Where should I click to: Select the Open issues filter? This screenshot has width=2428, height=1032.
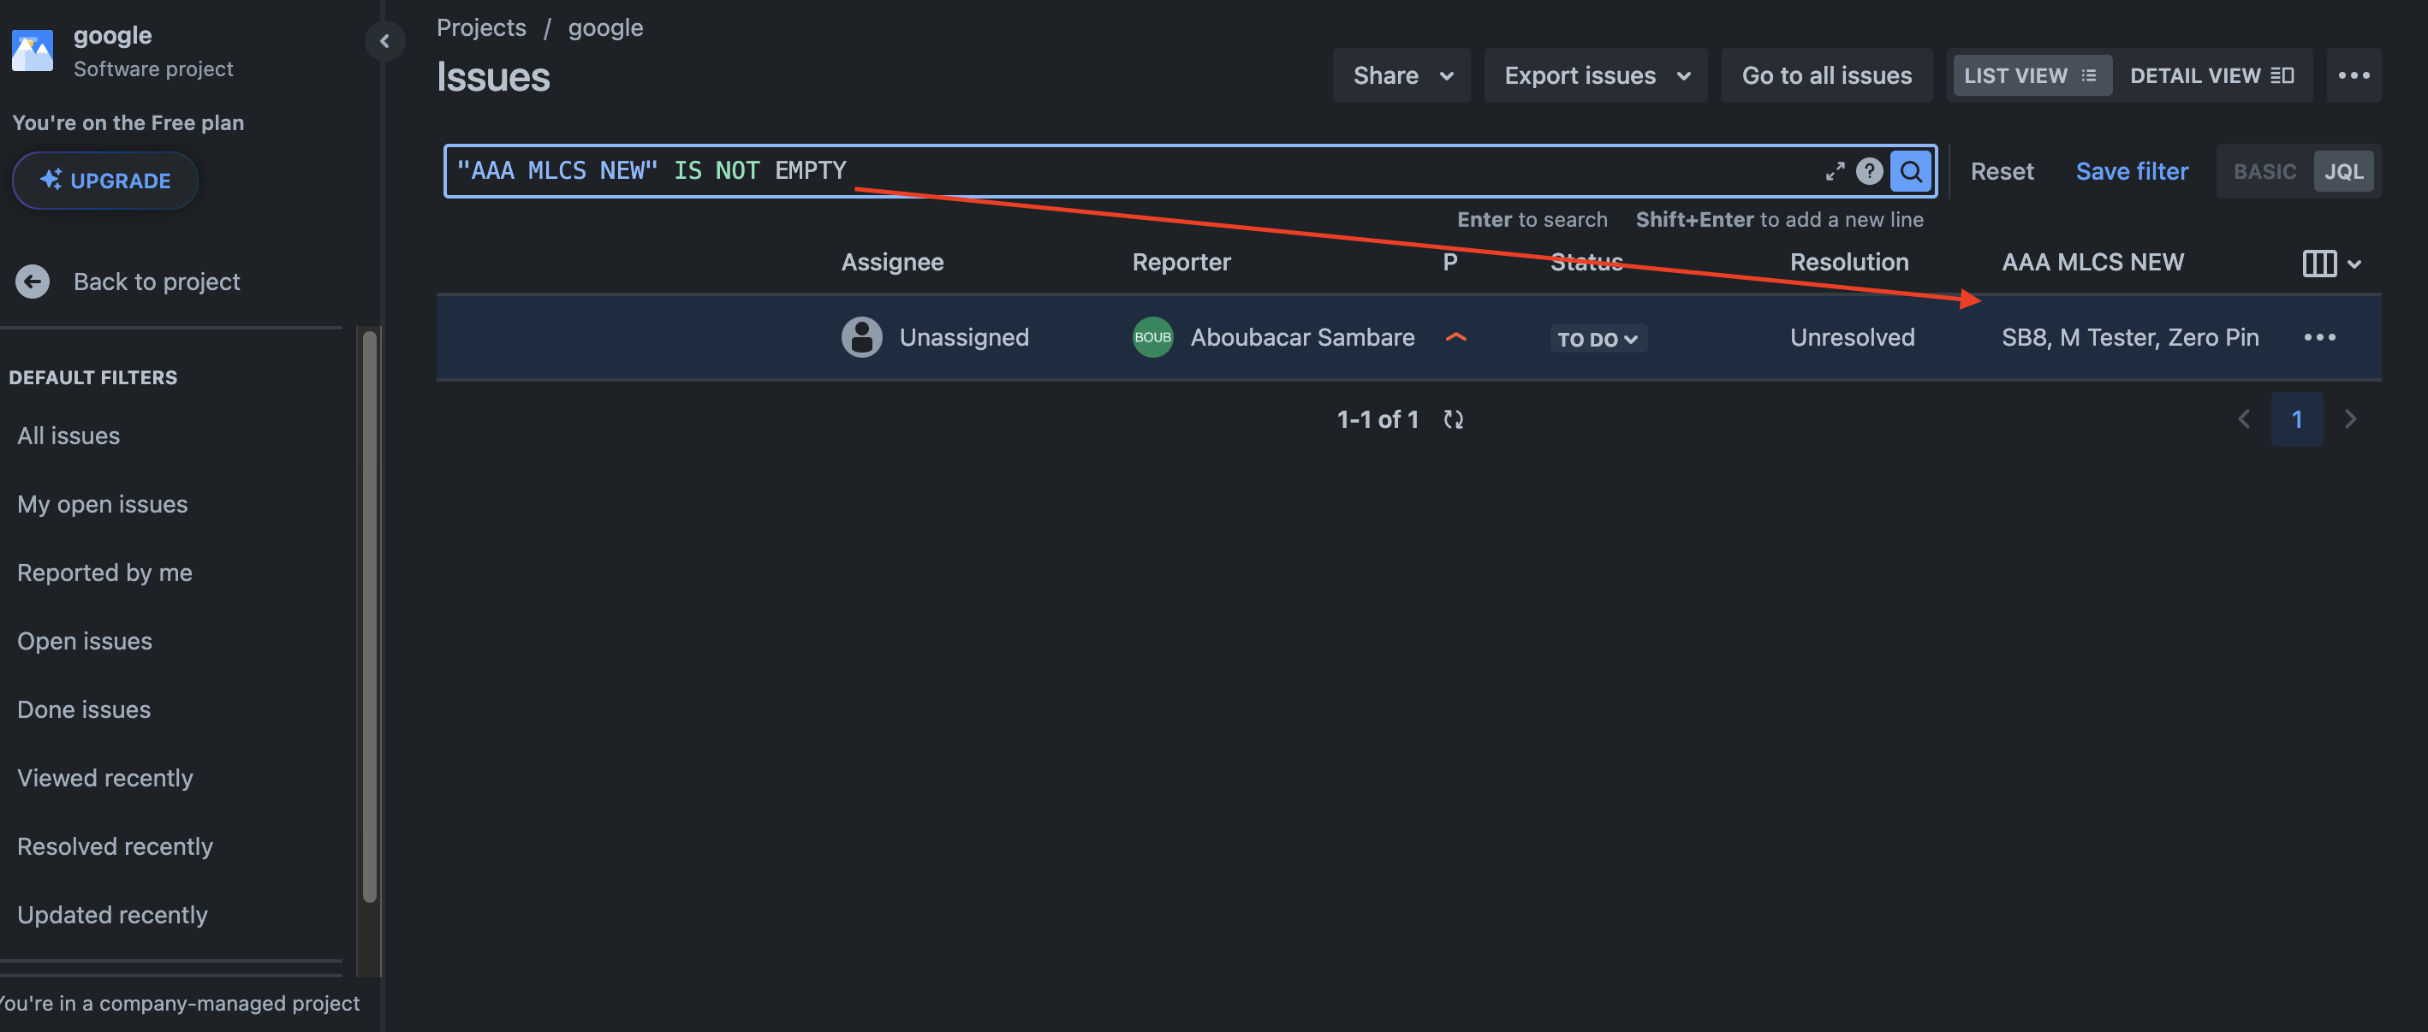click(84, 641)
